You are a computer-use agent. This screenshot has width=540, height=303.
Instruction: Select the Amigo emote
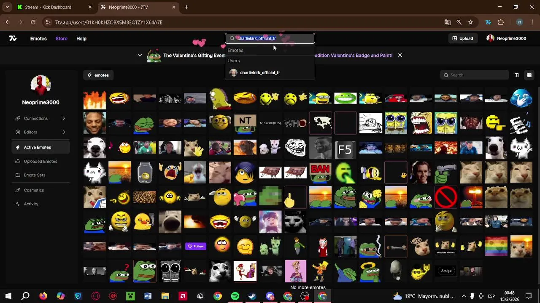446,271
